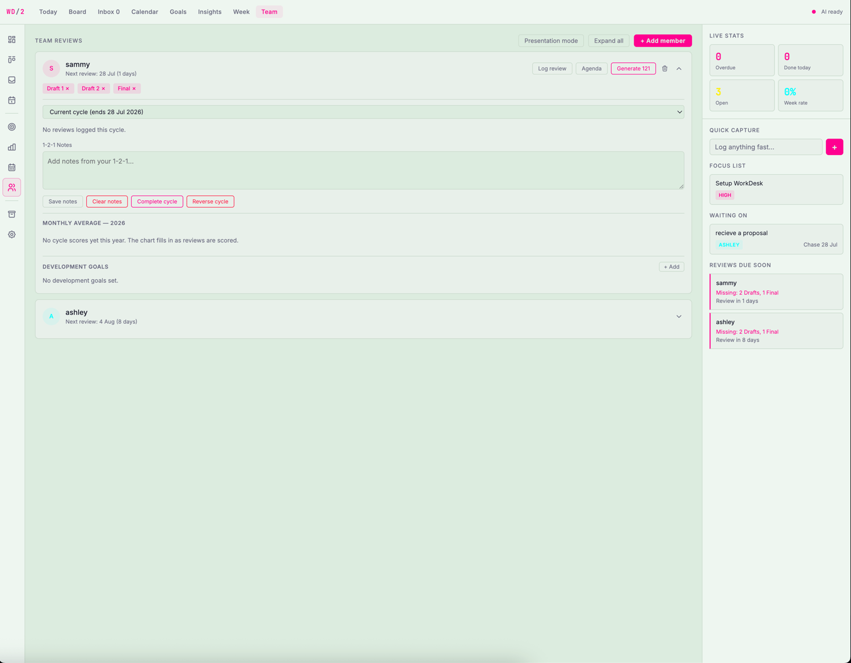Open the Board kanban sidebar icon

(x=12, y=60)
